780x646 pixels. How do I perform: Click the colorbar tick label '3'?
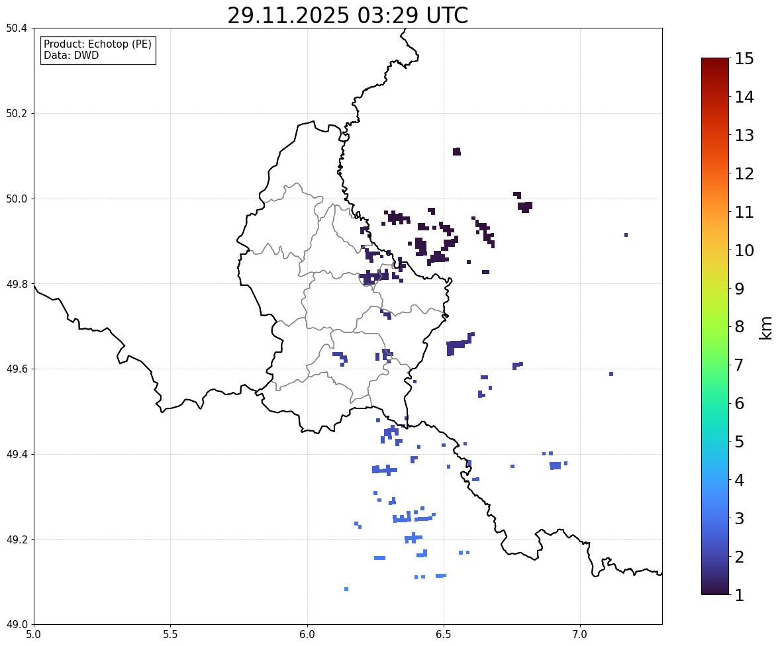click(x=740, y=518)
